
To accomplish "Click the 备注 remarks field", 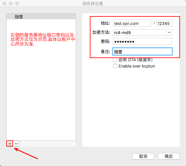I will (x=142, y=51).
